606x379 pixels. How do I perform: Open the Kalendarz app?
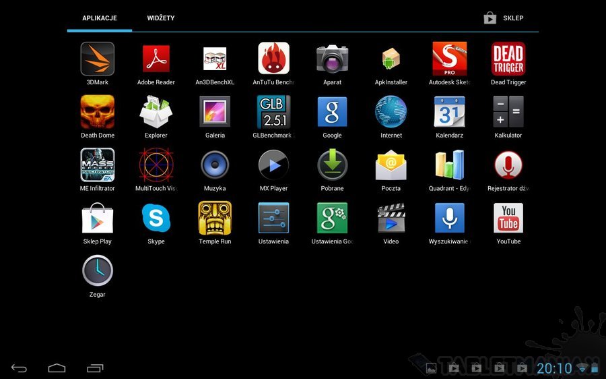(450, 112)
